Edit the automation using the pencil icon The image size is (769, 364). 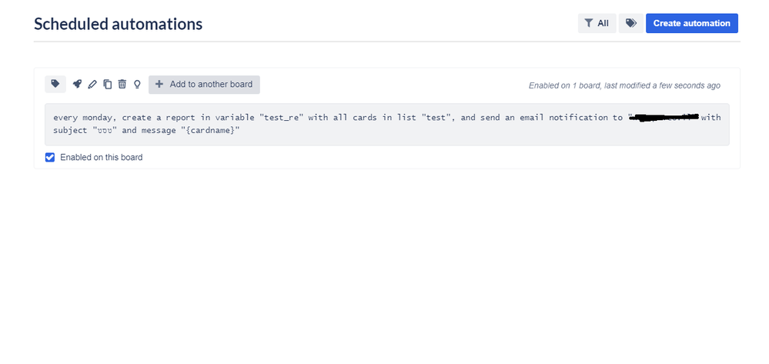pos(92,85)
